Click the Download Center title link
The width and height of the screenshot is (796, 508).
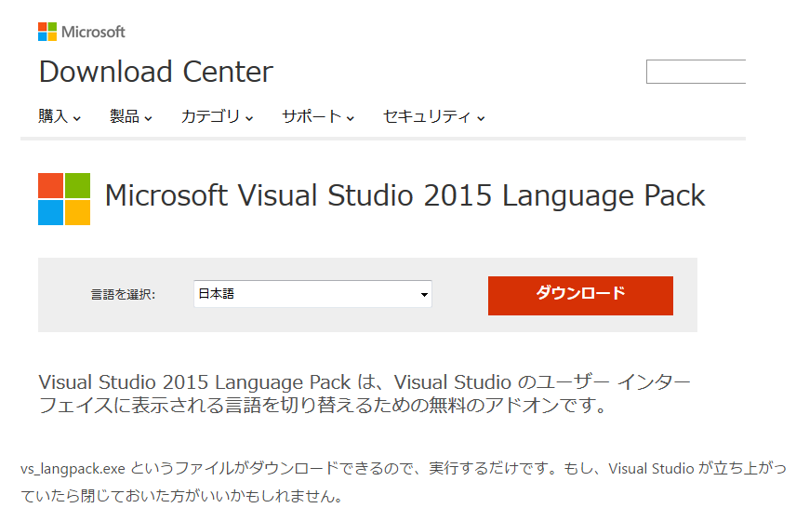(x=156, y=72)
